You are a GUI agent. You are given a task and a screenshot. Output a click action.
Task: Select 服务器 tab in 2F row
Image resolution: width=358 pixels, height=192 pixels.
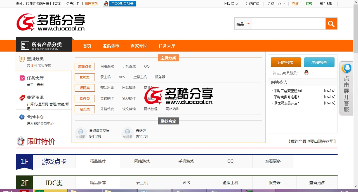click(x=275, y=183)
